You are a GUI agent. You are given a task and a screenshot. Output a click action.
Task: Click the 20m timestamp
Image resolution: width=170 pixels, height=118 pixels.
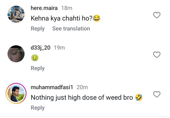[x=82, y=87]
